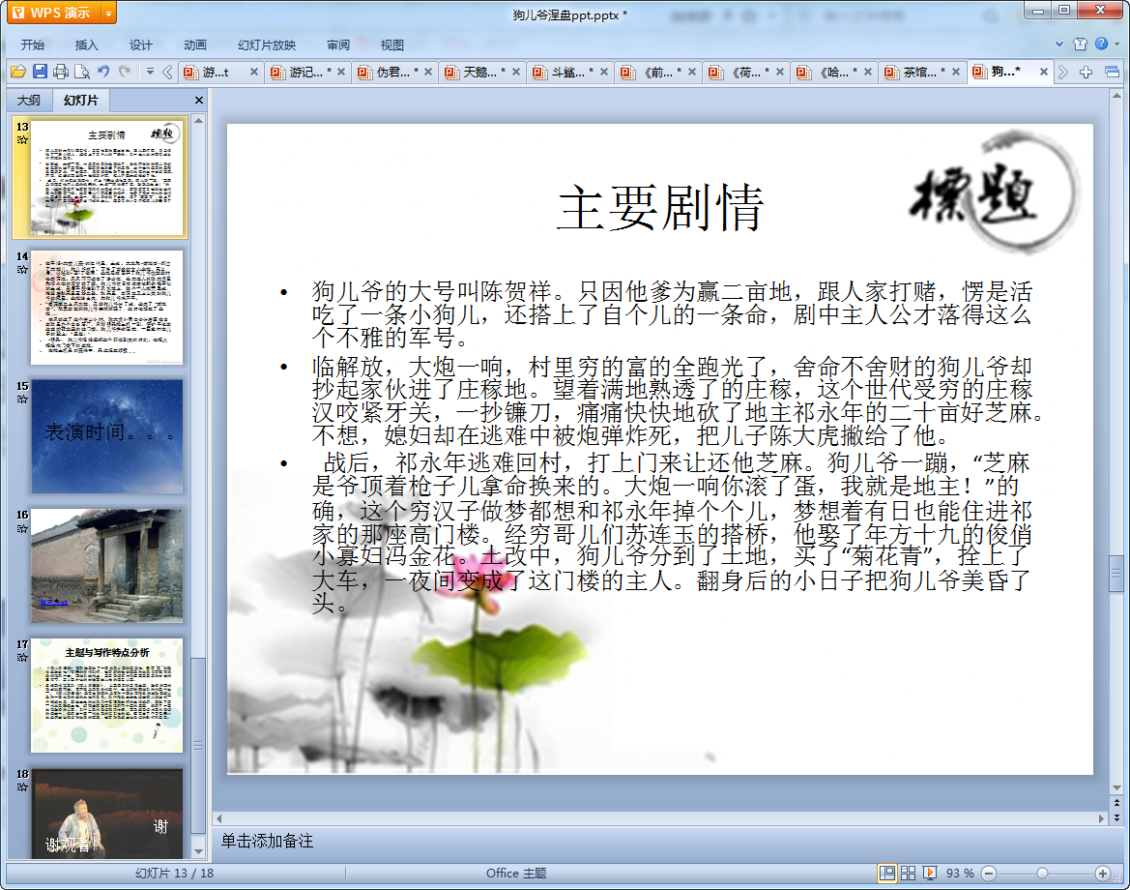Print the presentation via the printer icon
This screenshot has width=1130, height=890.
tap(61, 72)
